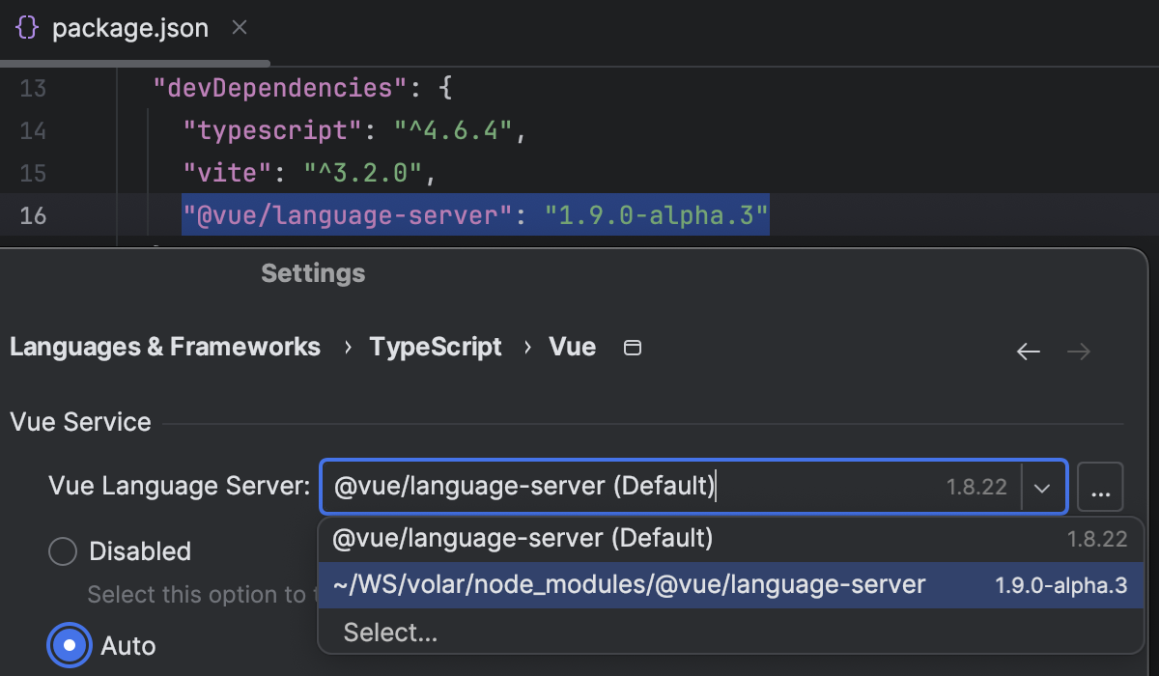Click the Vue breadcrumb item
Viewport: 1159px width, 676px height.
tap(572, 347)
